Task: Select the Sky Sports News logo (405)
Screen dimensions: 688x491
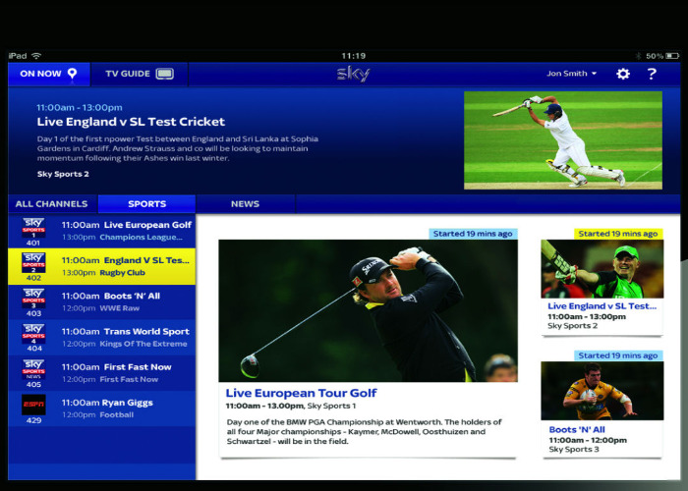Action: (x=33, y=369)
